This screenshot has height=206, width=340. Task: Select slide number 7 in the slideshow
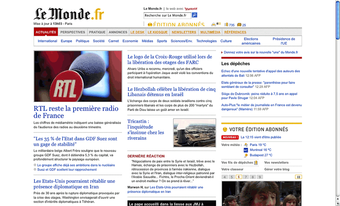click(x=246, y=177)
